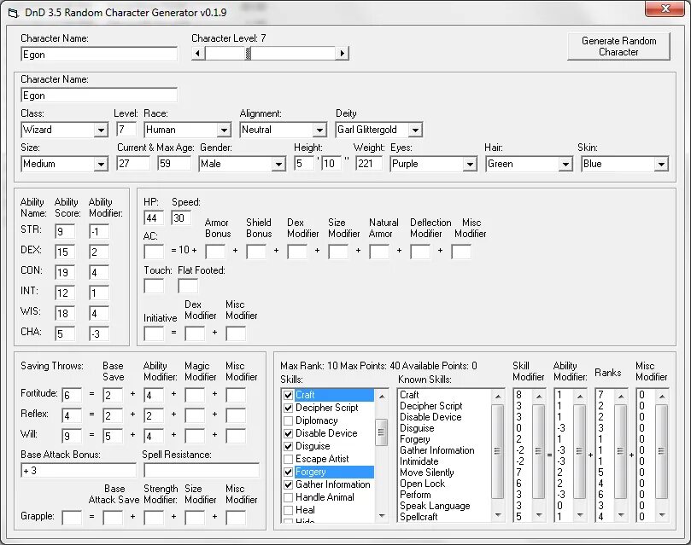Click the STR ability score field

coord(65,232)
